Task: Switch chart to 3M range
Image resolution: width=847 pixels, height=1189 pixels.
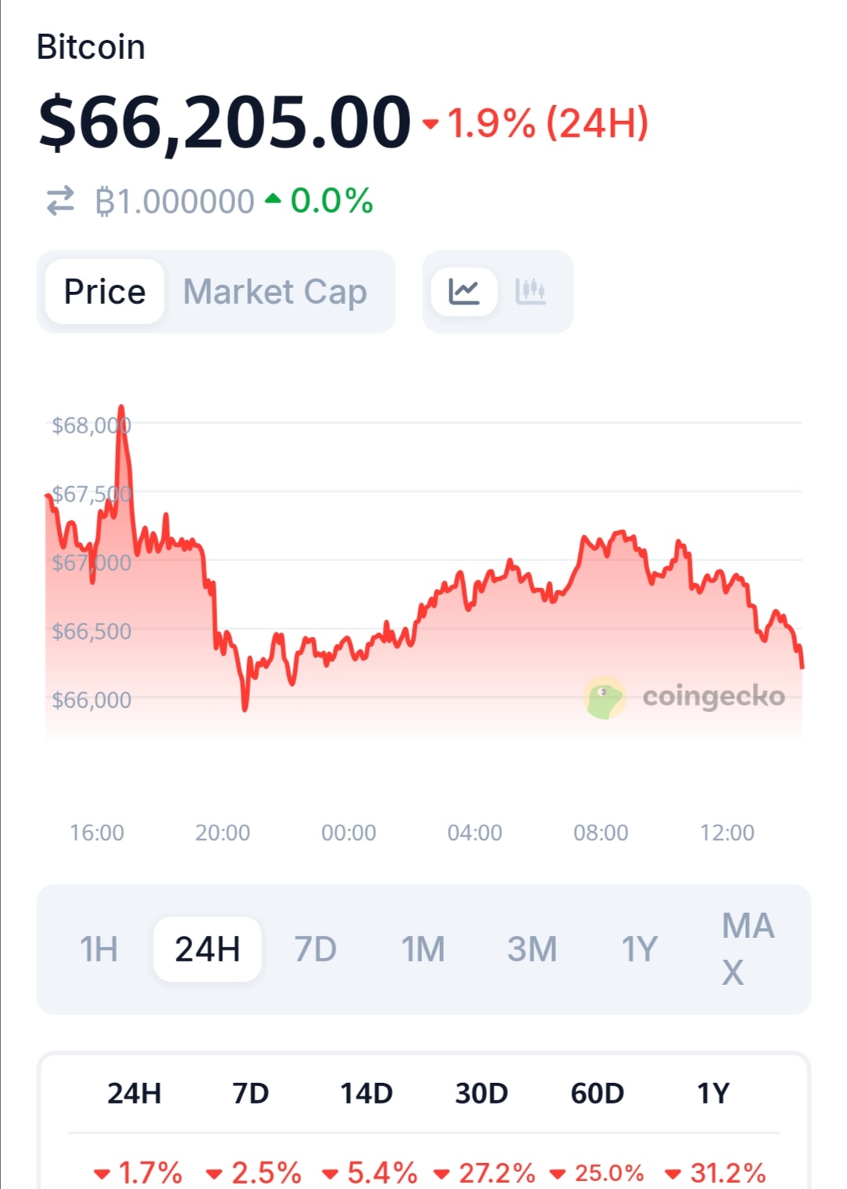Action: pos(532,950)
